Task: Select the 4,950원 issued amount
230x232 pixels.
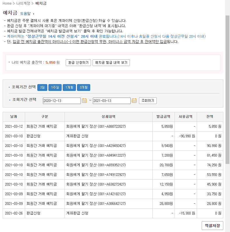Action: tap(167, 194)
